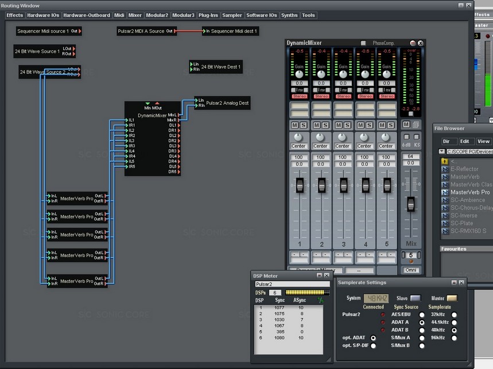The image size is (493, 369).
Task: Open the E-Reflector device in File Browser
Action: [464, 169]
